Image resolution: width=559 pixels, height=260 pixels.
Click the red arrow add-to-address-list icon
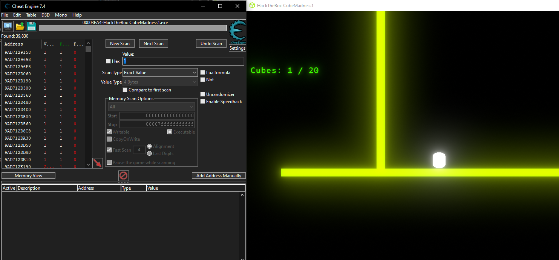tap(98, 163)
